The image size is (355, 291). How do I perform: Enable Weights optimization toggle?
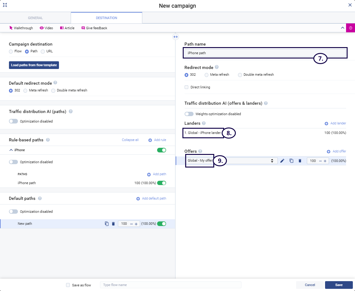click(x=189, y=114)
